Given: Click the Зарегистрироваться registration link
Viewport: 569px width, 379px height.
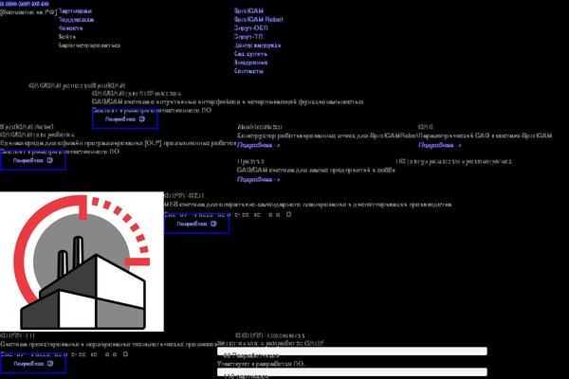Looking at the screenshot, I should pyautogui.click(x=89, y=45).
